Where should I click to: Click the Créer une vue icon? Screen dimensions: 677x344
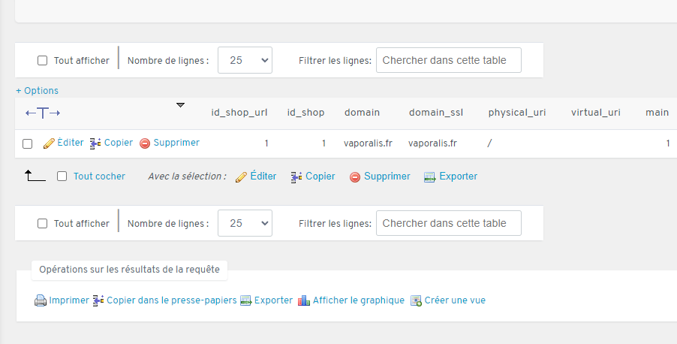click(x=416, y=300)
